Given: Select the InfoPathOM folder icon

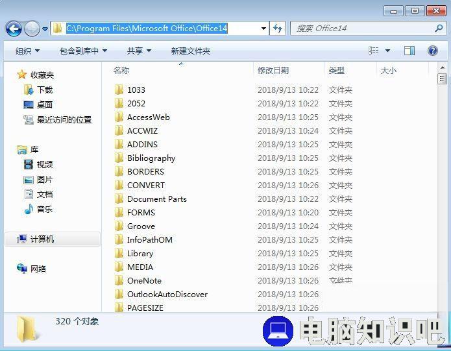Looking at the screenshot, I should [x=119, y=239].
